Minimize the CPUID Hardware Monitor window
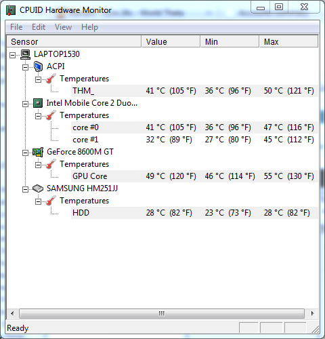This screenshot has height=339, width=325. [x=261, y=7]
